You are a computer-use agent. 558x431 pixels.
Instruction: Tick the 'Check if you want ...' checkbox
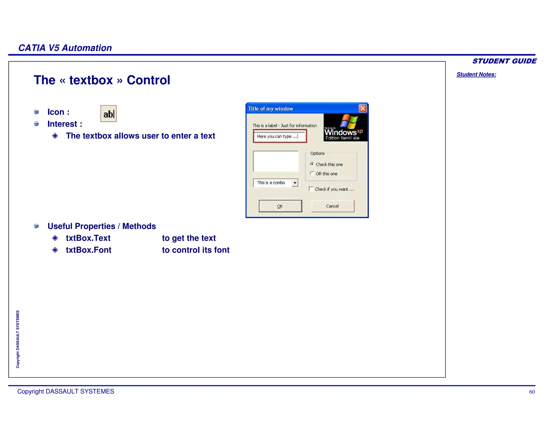tap(311, 189)
